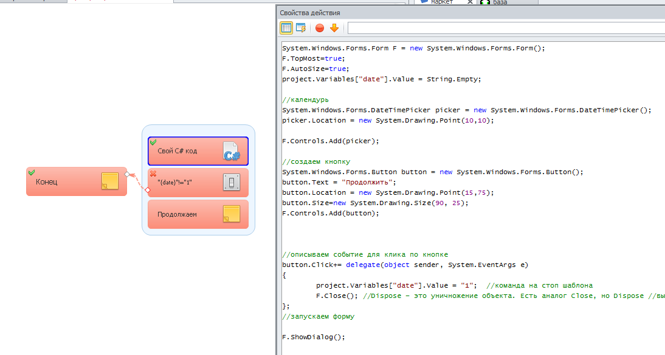Viewport: 665px width, 355px height.
Task: Switch to the база tab
Action: [x=500, y=2]
